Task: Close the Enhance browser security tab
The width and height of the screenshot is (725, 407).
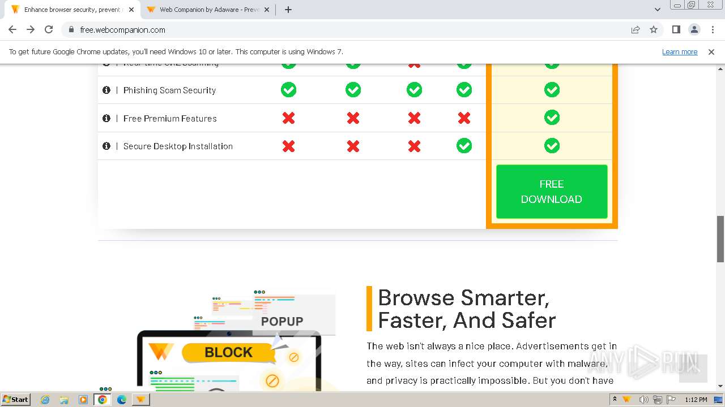Action: click(x=131, y=10)
